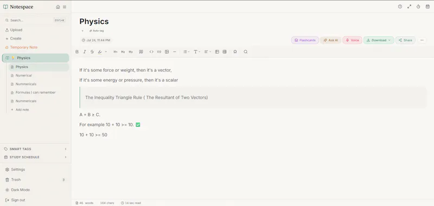Image resolution: width=434 pixels, height=206 pixels.
Task: Click the Inequality Triangle Rule quote block
Action: (x=253, y=98)
